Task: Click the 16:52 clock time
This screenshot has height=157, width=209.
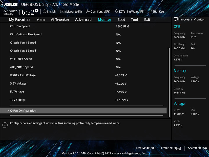Action: (26, 12)
